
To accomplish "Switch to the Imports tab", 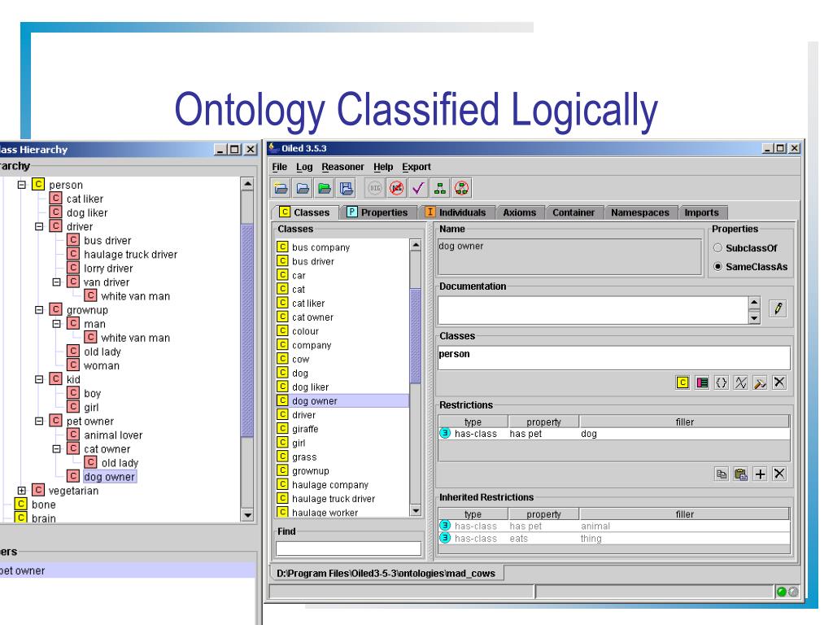I will [x=702, y=212].
